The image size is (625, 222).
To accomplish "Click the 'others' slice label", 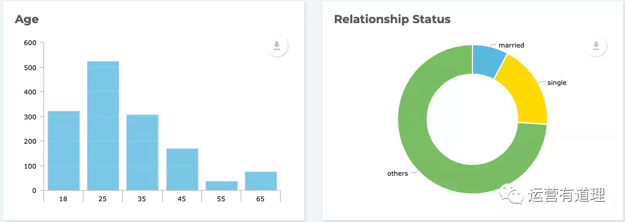I will pos(397,173).
